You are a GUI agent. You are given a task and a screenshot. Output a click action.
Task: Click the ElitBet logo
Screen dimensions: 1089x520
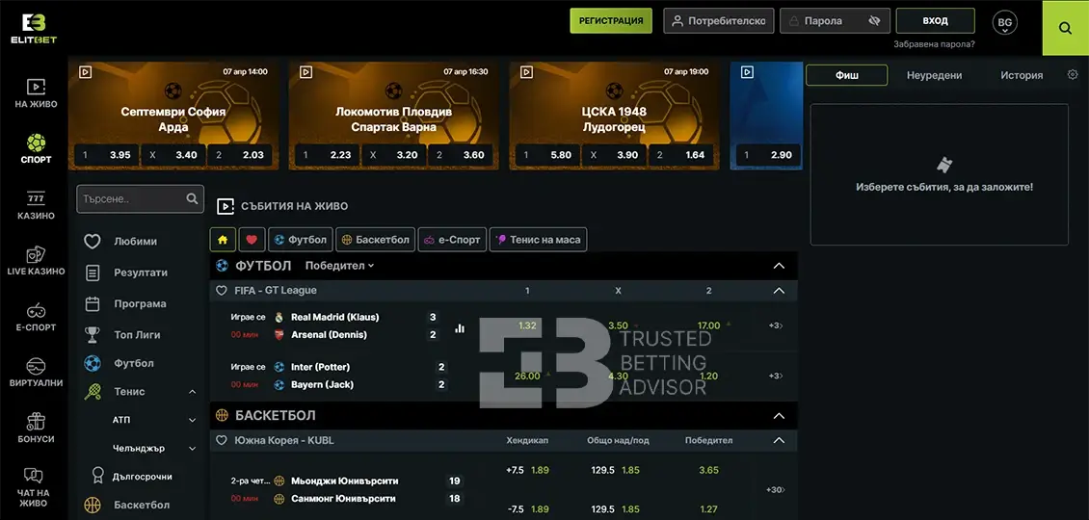point(34,29)
